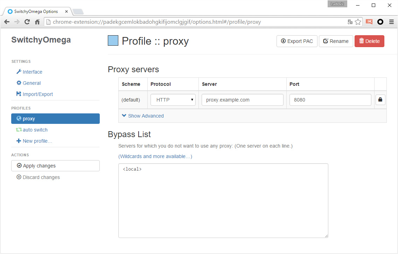Click Apply changes
Image resolution: width=398 pixels, height=254 pixels.
[55, 166]
